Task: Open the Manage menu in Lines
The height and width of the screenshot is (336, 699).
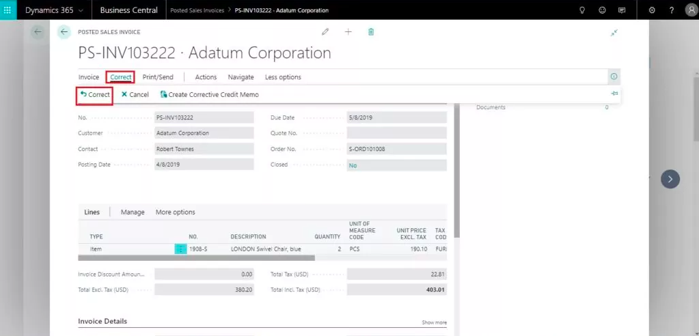Action: click(133, 212)
